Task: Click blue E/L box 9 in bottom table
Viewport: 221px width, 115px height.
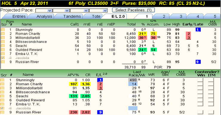Action: click(100, 112)
